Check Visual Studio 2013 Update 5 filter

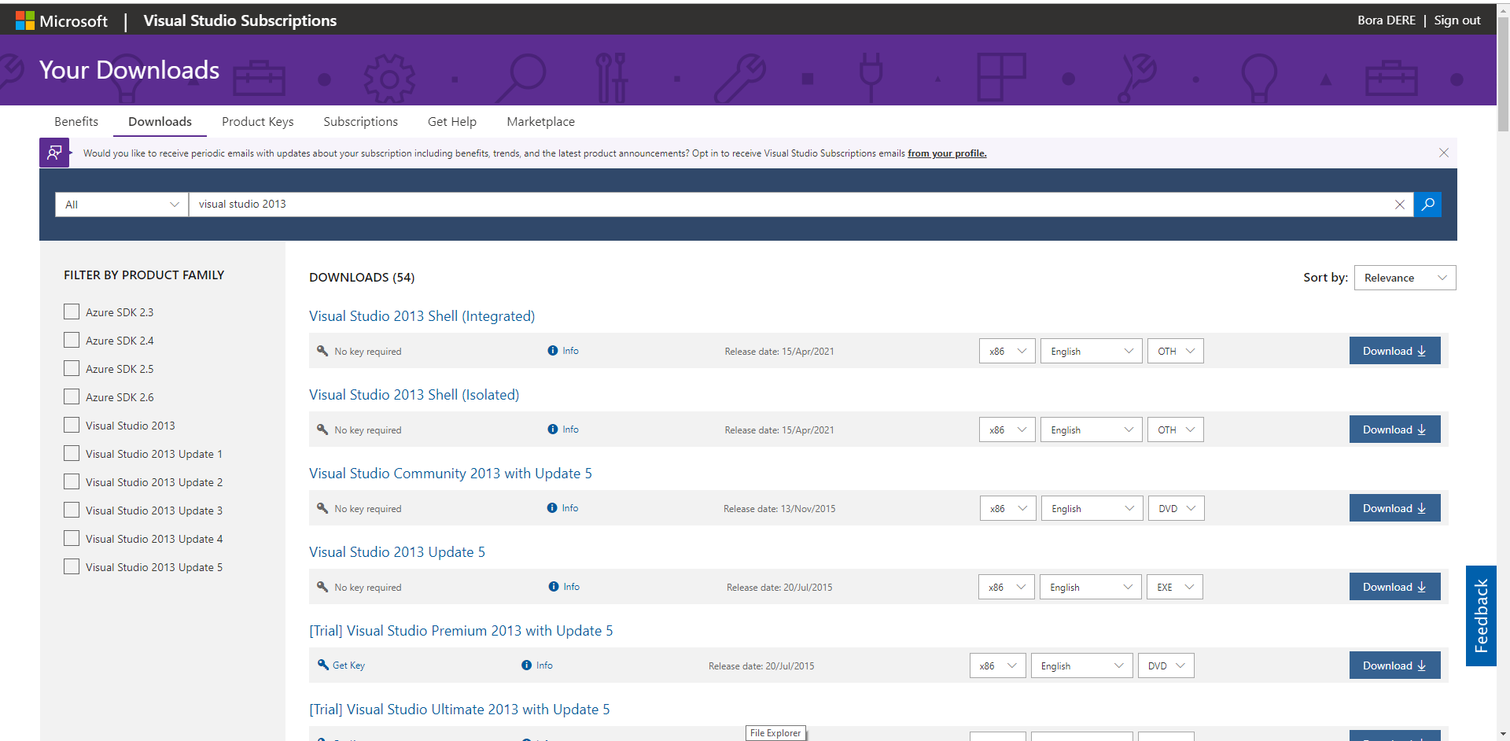tap(72, 566)
